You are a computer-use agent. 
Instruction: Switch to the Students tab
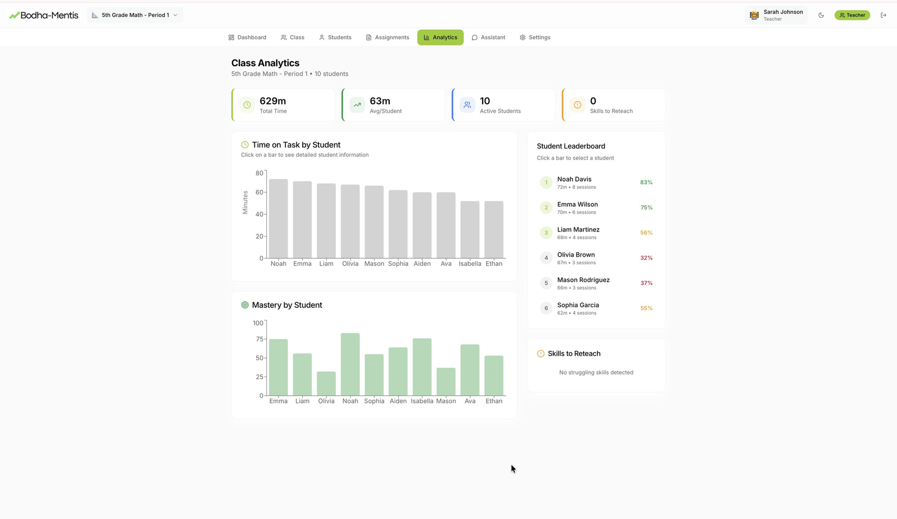pos(335,38)
